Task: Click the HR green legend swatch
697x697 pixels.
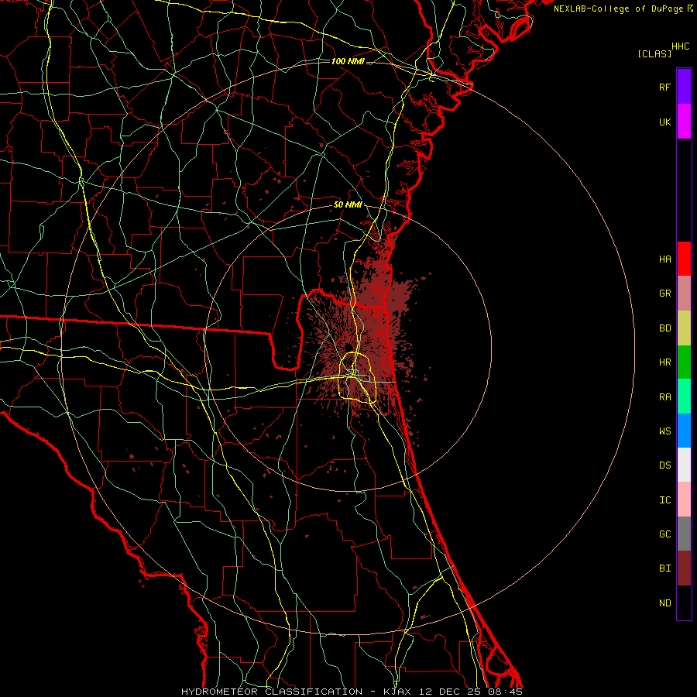Action: point(684,362)
